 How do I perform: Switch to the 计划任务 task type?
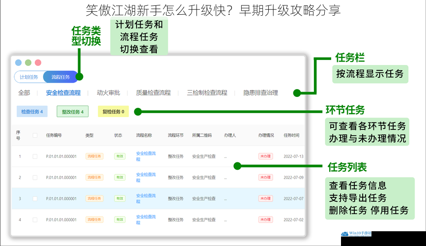coord(29,77)
